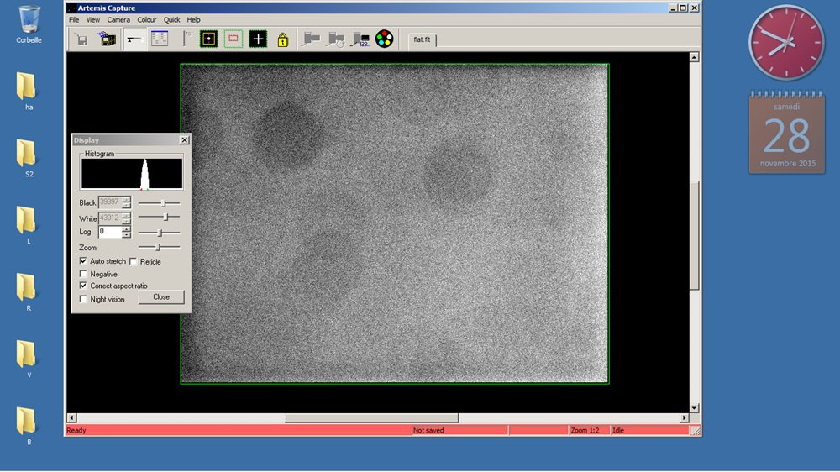Enable the Negative checkbox
This screenshot has height=472, width=840.
click(x=83, y=275)
